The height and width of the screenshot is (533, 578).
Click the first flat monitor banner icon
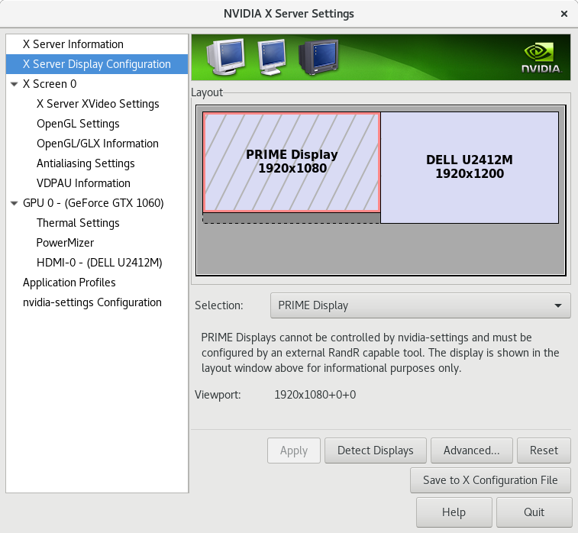[x=225, y=57]
